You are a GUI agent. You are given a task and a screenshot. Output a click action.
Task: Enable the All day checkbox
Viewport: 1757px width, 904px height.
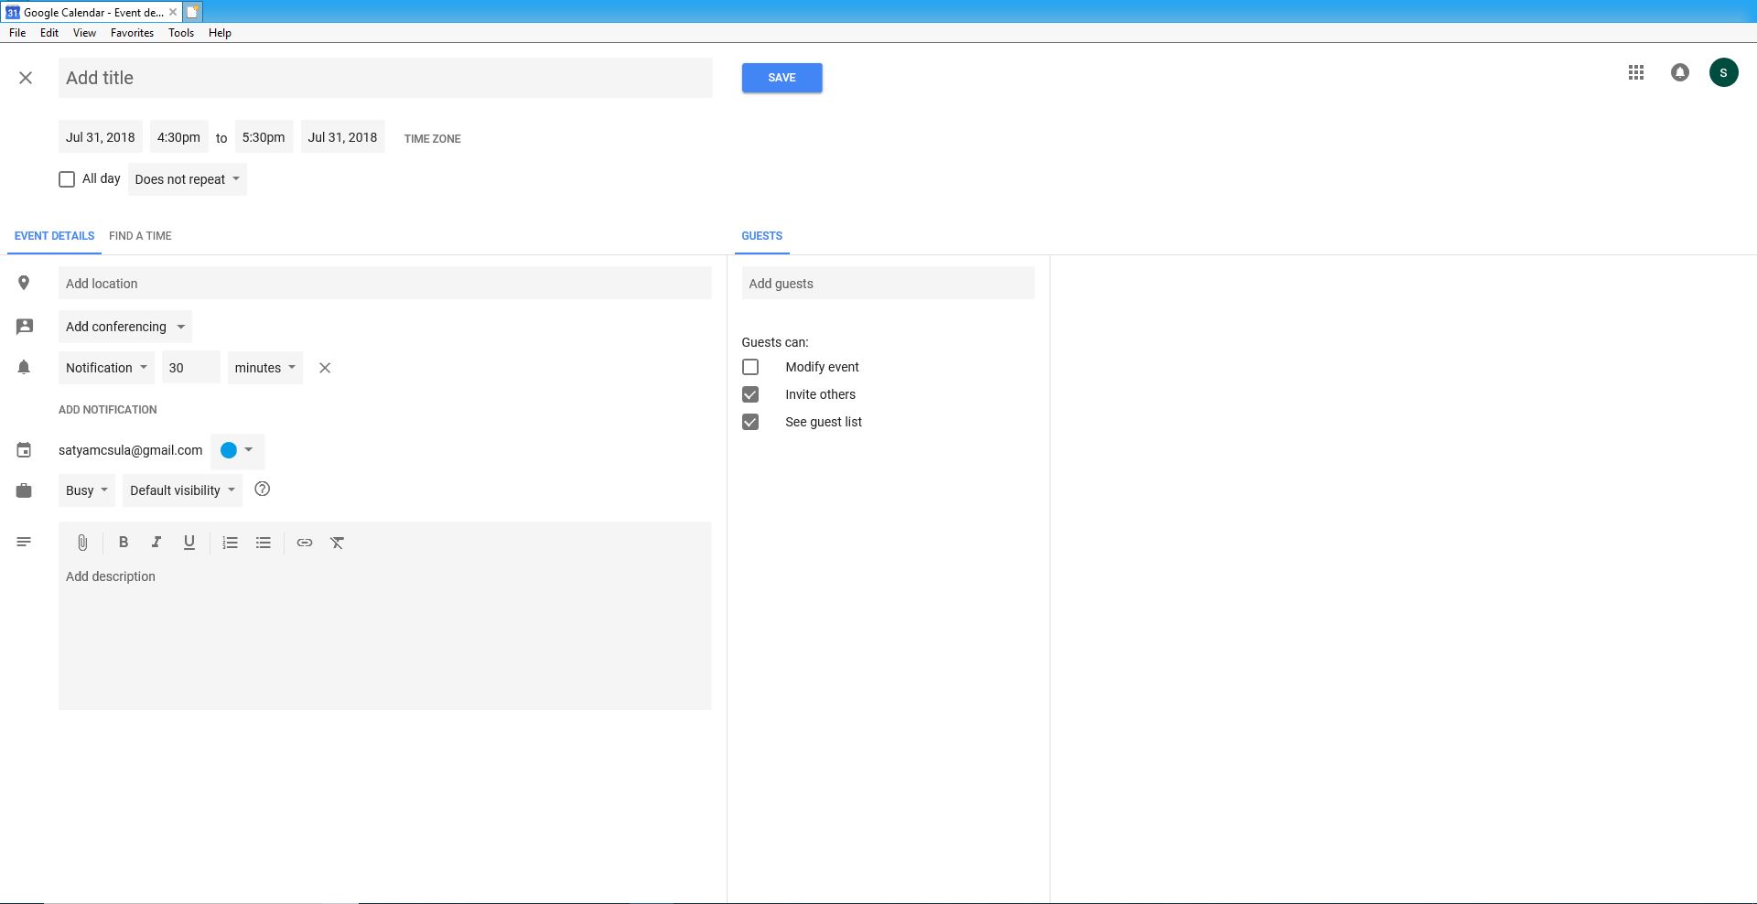pyautogui.click(x=67, y=179)
